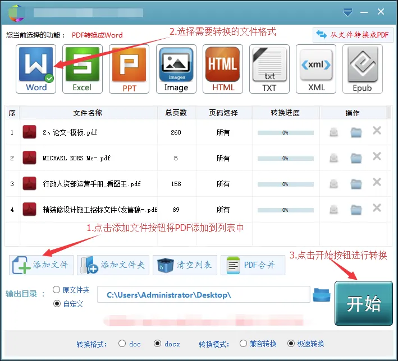Choose docx conversion format radio
Screen dimensions: 398x361
[158, 344]
